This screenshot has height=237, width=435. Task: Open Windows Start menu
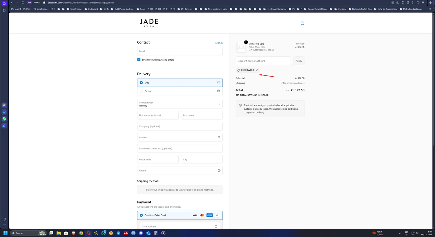point(5,233)
